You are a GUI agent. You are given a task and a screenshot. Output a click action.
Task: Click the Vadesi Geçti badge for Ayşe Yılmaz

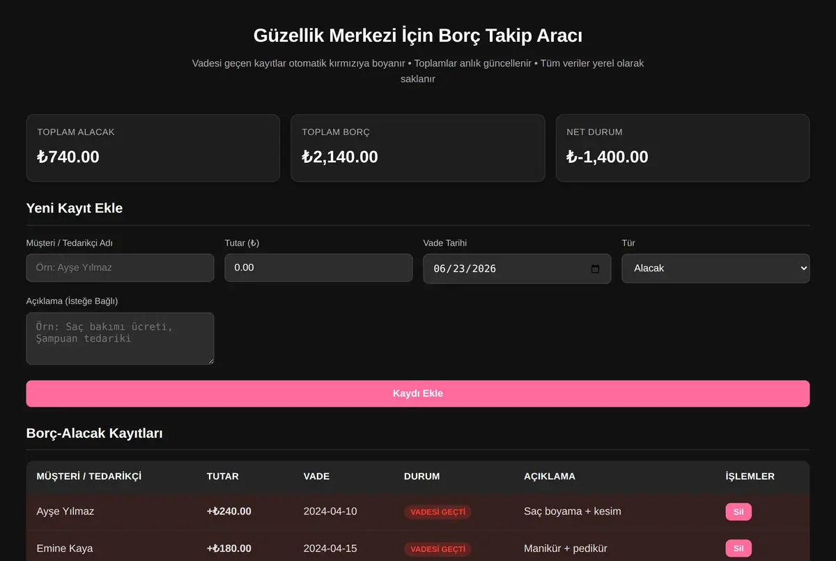click(x=438, y=512)
